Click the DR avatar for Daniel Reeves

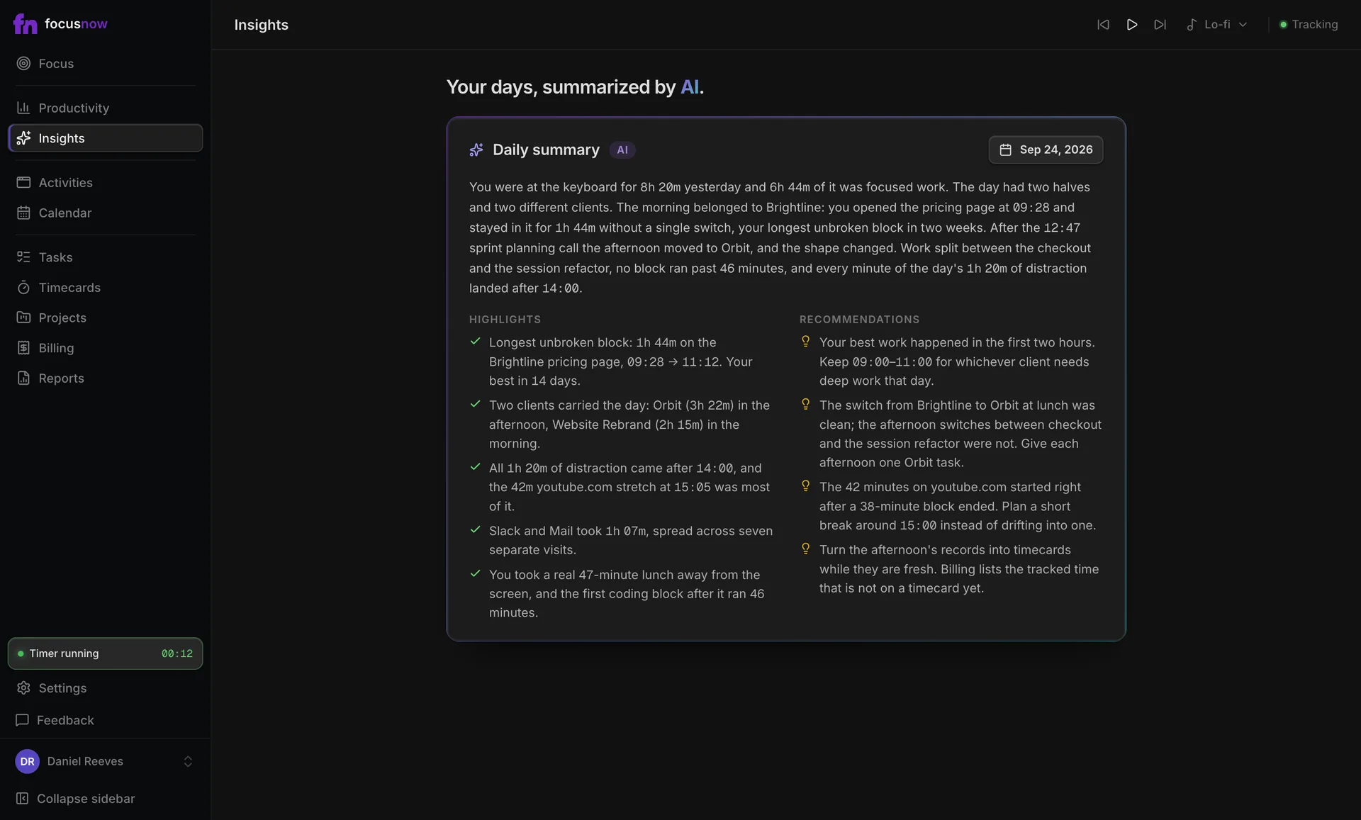[28, 761]
